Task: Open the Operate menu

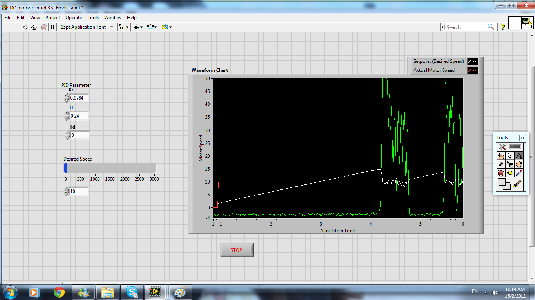Action: pyautogui.click(x=74, y=18)
